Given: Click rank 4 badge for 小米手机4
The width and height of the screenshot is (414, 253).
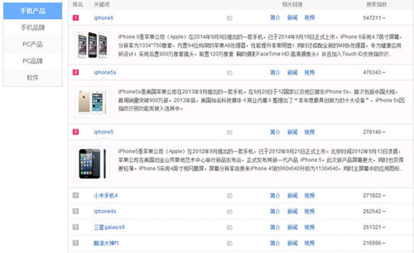Looking at the screenshot, I should [x=76, y=195].
